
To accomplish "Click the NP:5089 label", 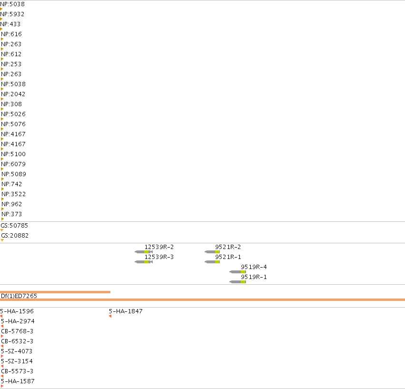I will [14, 174].
